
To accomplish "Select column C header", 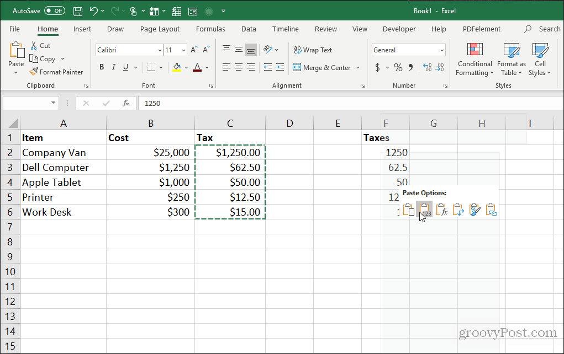I will point(230,123).
